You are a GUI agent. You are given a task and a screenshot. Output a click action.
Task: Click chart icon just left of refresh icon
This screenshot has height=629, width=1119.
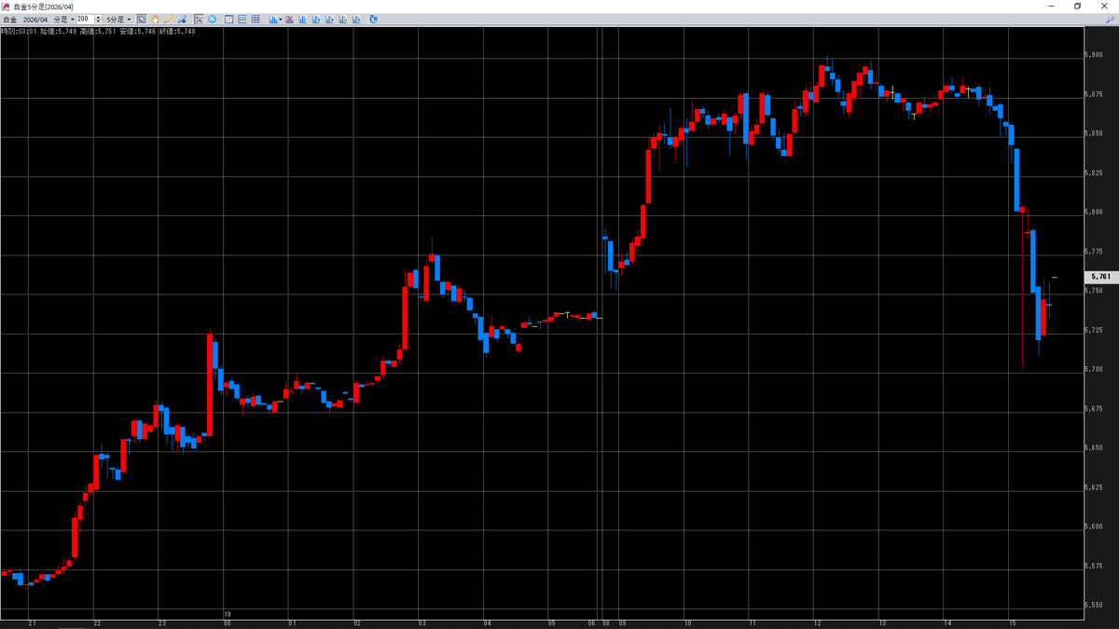pyautogui.click(x=356, y=20)
